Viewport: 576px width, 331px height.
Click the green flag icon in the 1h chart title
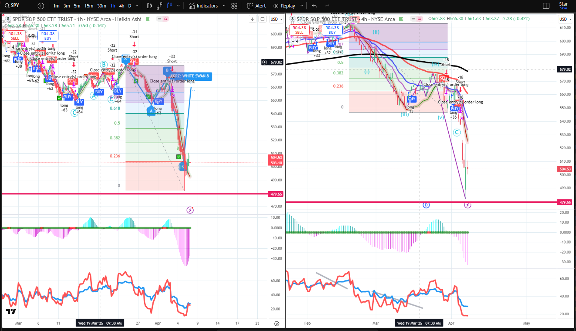point(148,19)
